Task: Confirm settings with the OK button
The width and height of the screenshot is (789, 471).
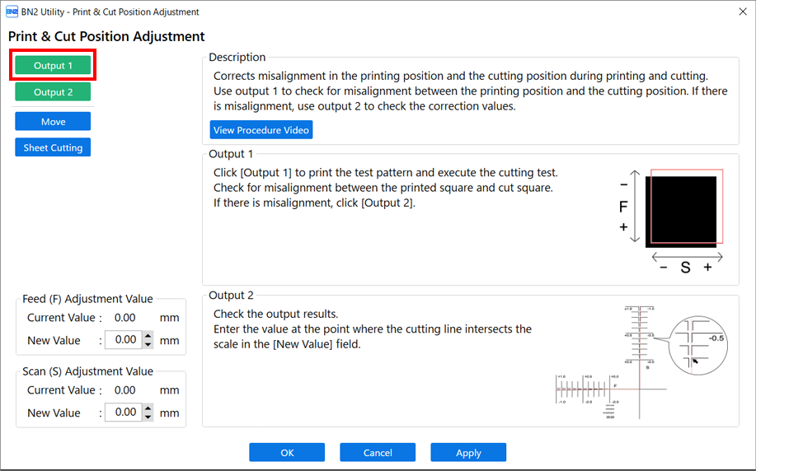Action: click(x=287, y=452)
